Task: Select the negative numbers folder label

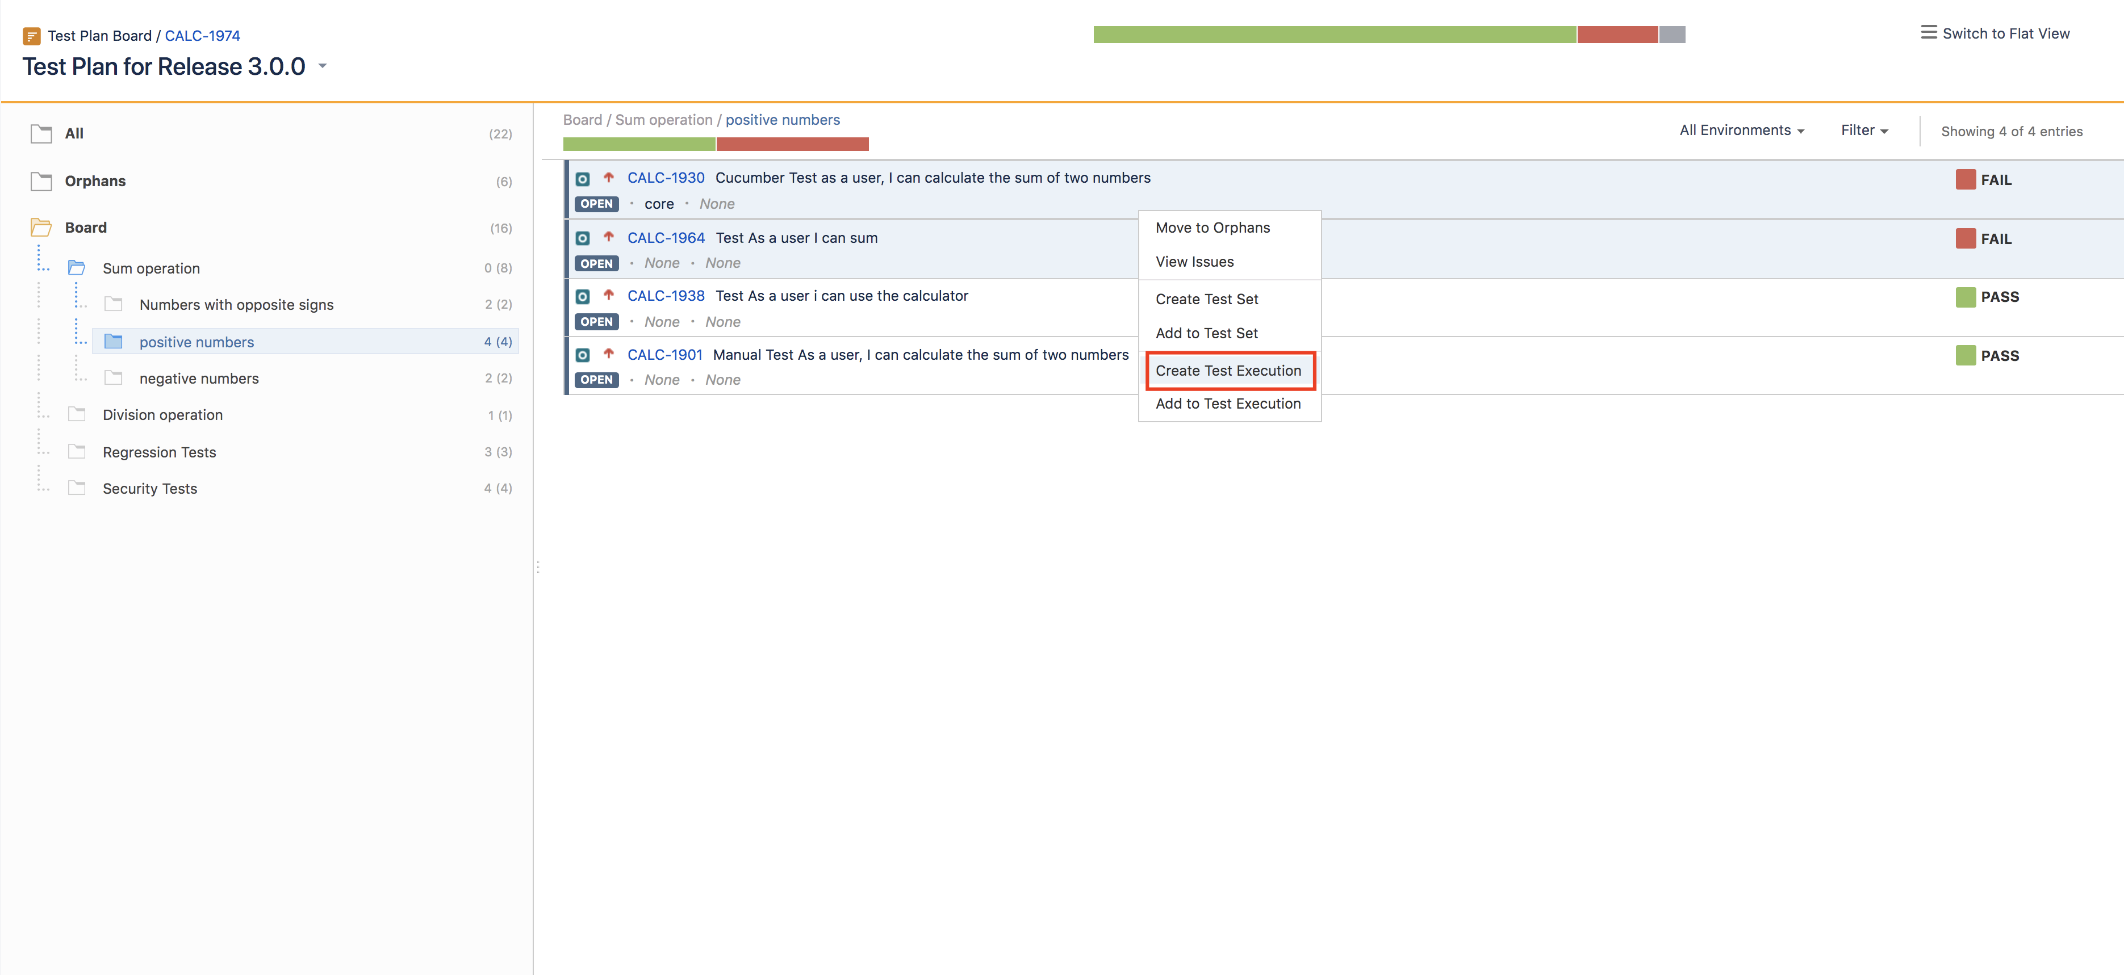Action: (x=199, y=379)
